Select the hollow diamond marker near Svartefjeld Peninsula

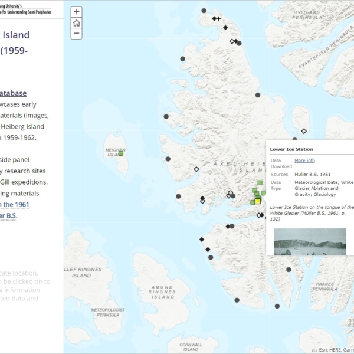(304, 131)
